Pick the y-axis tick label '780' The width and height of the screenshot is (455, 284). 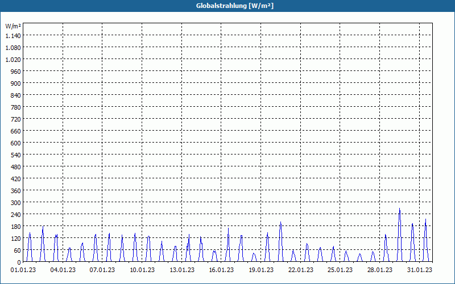(x=16, y=107)
